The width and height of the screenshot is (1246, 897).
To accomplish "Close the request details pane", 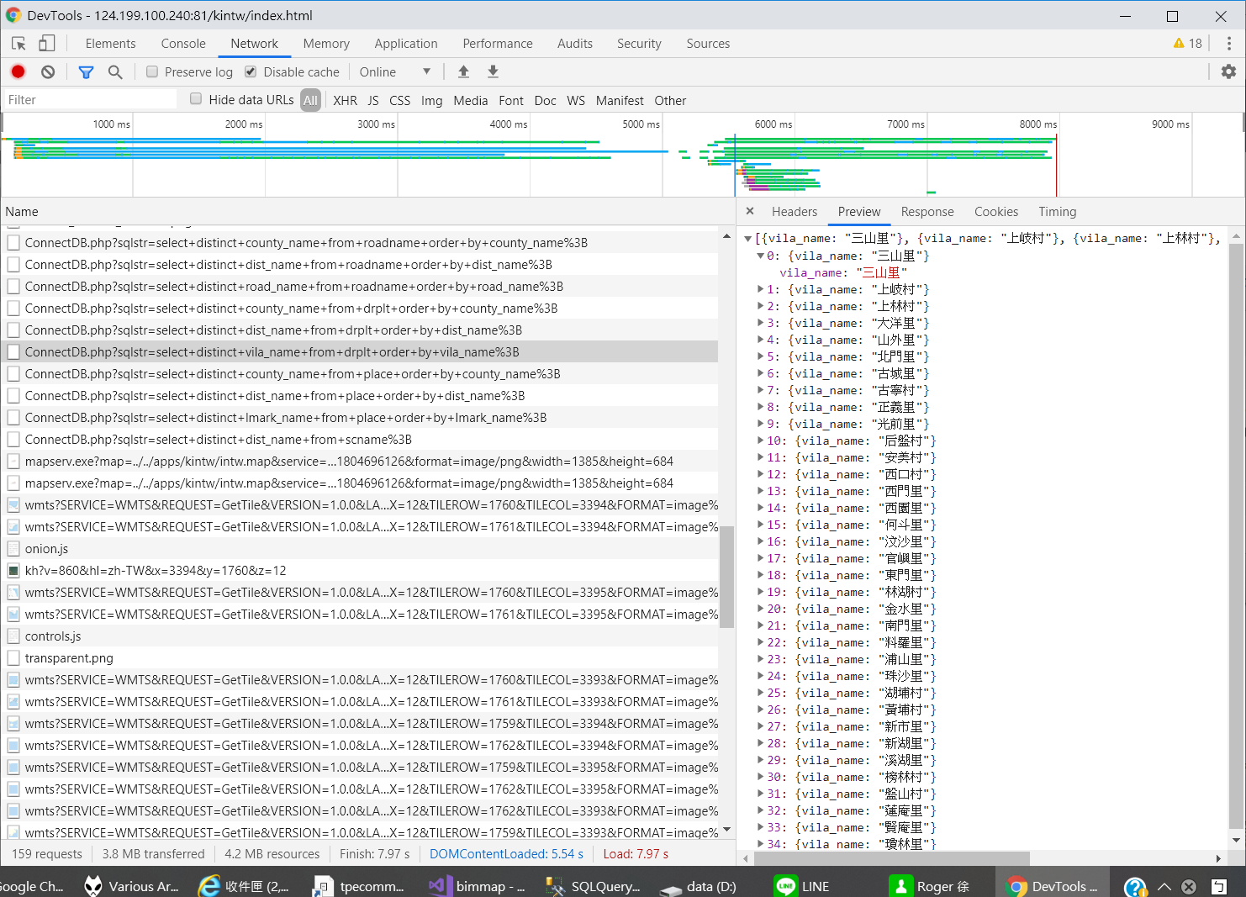I will tap(750, 212).
